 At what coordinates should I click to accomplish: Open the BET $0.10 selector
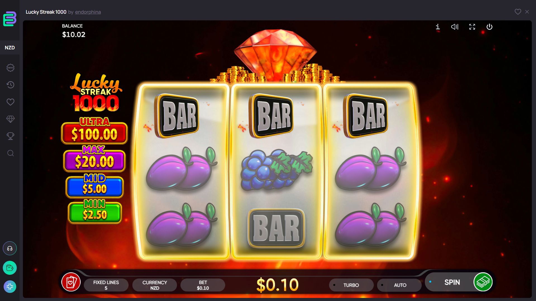coord(203,285)
